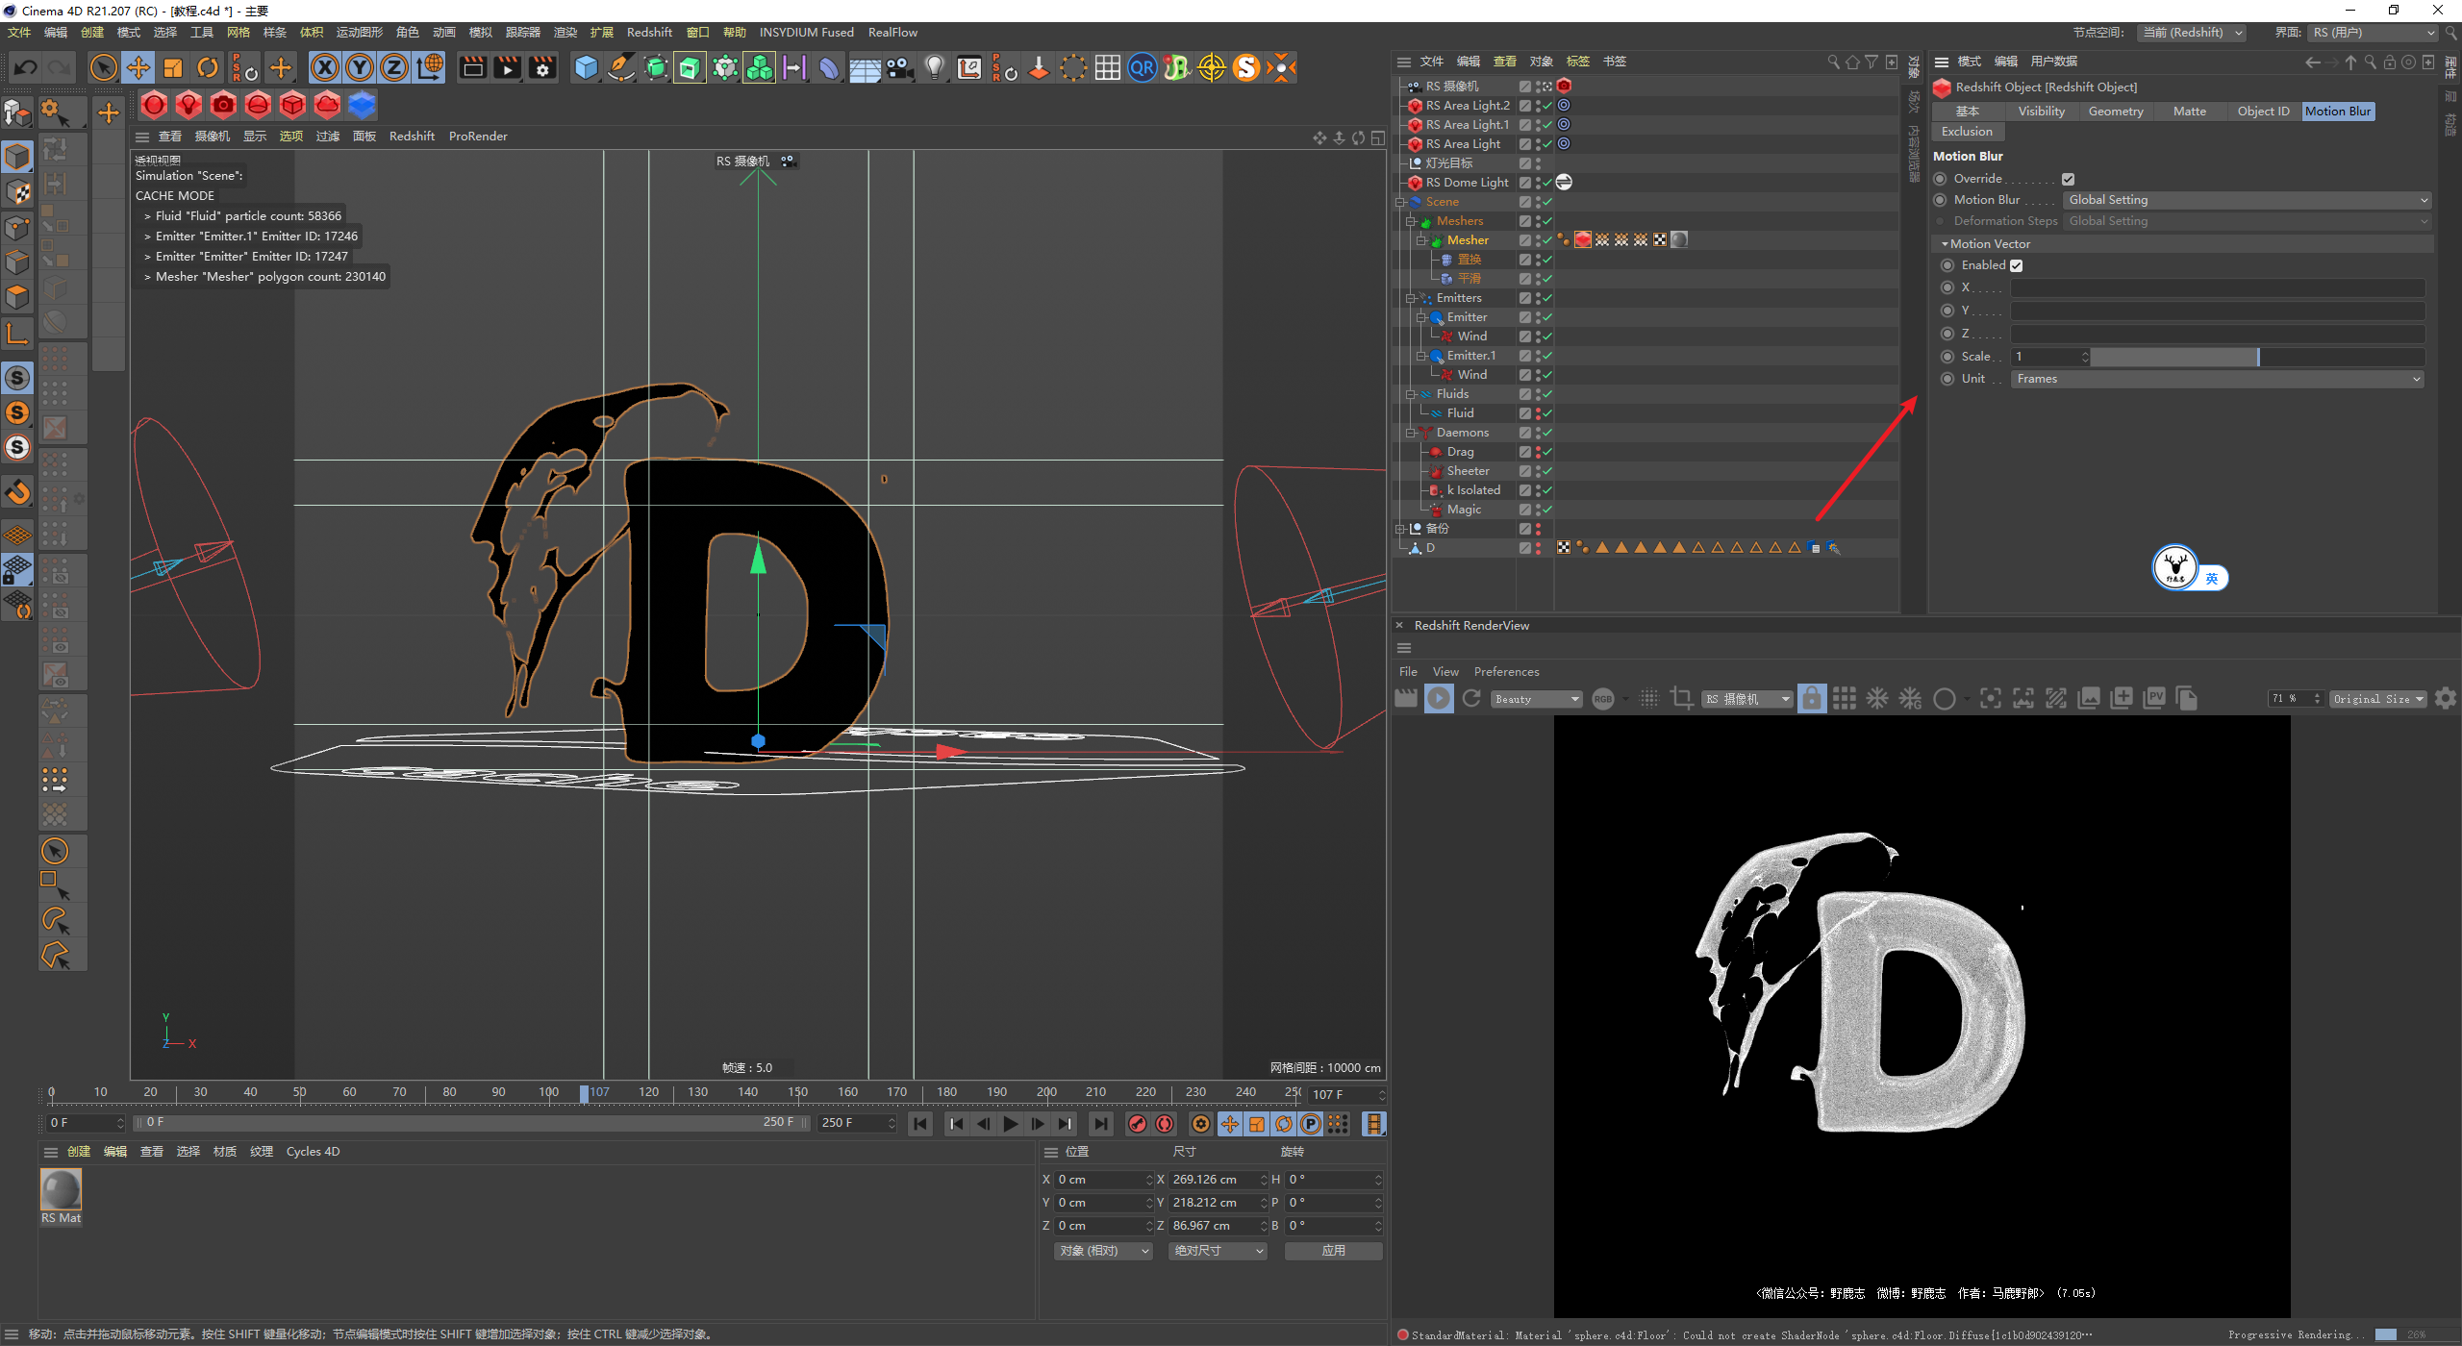Viewport: 2462px width, 1346px height.
Task: Select the Rotate tool in top toolbar
Action: click(x=208, y=67)
